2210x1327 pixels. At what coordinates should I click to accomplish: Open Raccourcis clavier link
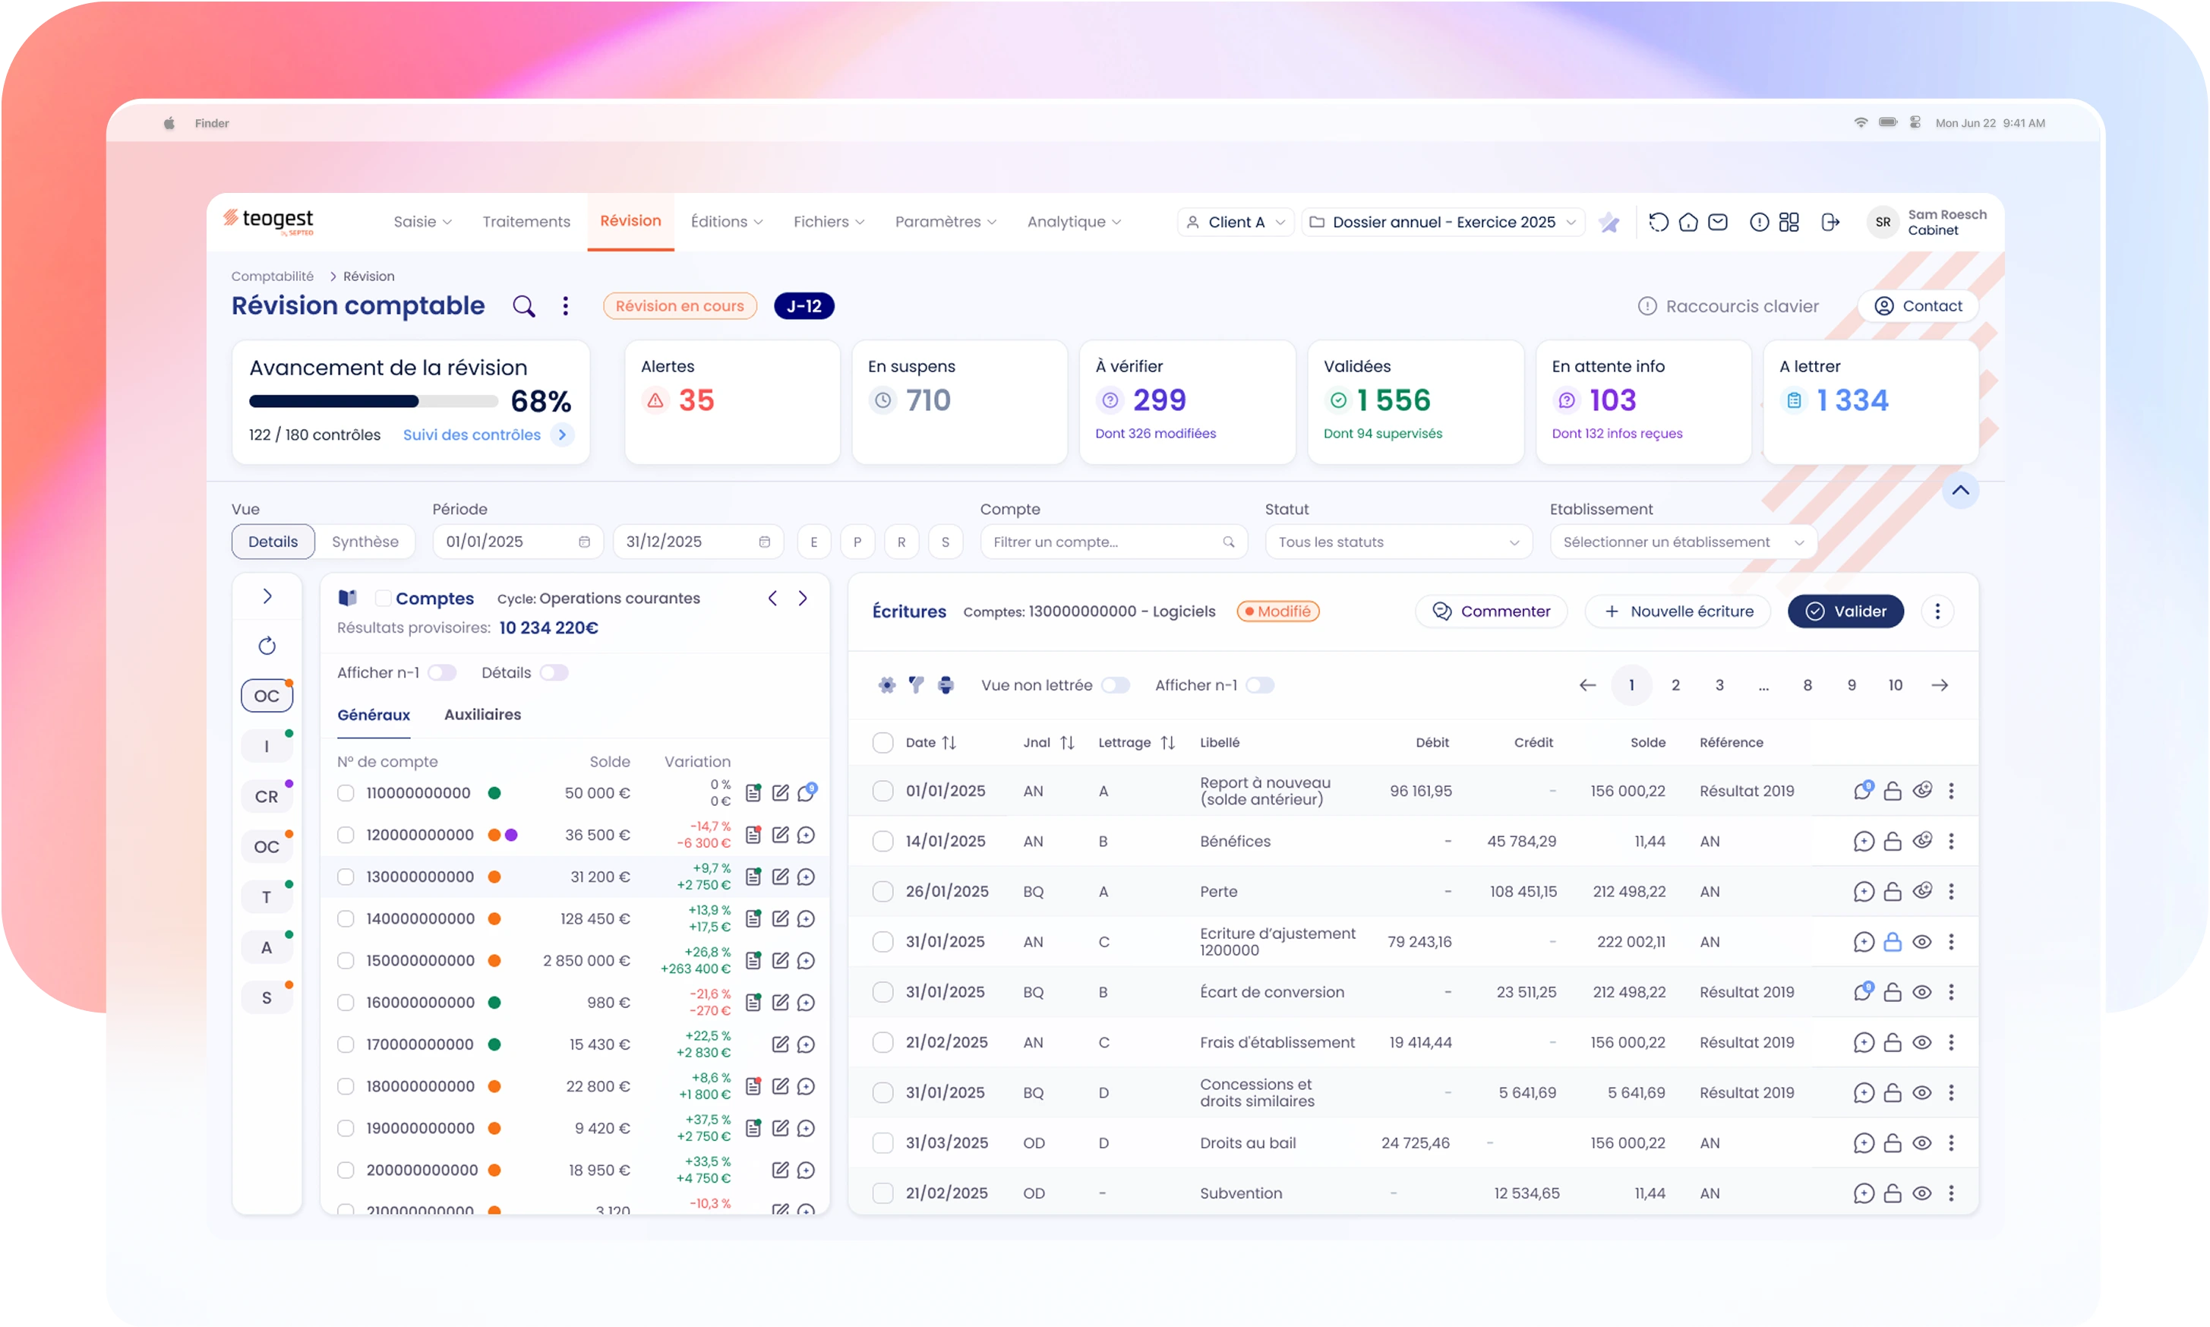pyautogui.click(x=1727, y=306)
